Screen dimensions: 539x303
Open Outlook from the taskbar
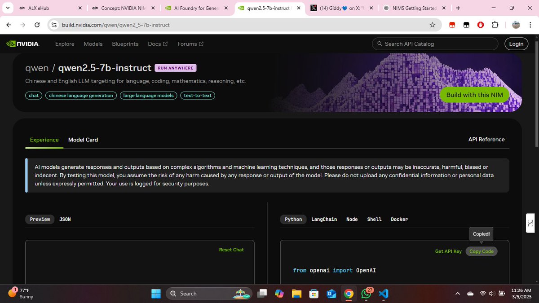331,294
